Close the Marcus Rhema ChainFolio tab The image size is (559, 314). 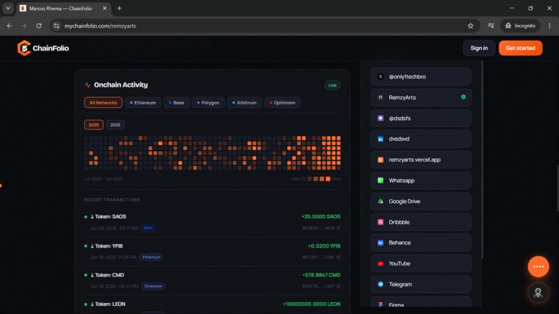[105, 8]
